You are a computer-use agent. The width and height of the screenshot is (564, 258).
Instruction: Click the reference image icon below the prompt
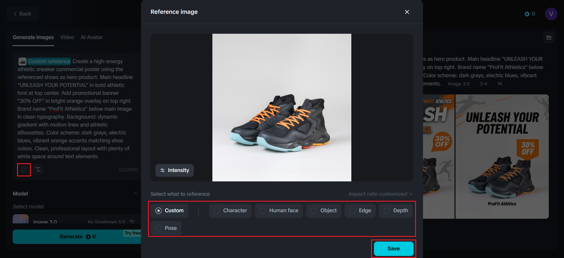point(24,170)
